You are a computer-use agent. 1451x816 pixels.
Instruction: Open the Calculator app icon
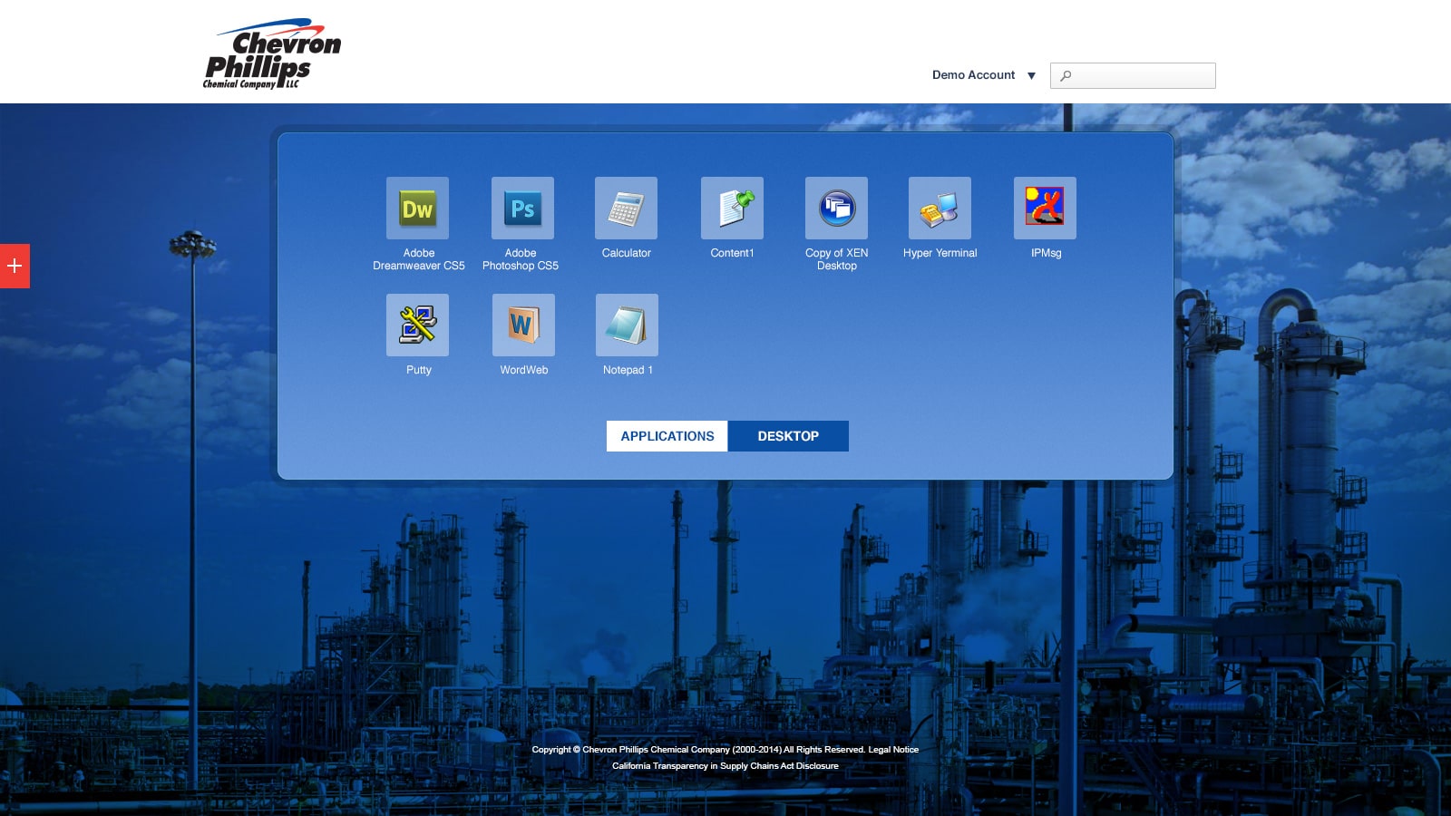(626, 208)
